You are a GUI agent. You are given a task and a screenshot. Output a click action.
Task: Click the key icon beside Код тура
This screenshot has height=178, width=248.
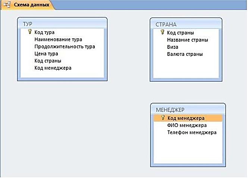coord(30,32)
